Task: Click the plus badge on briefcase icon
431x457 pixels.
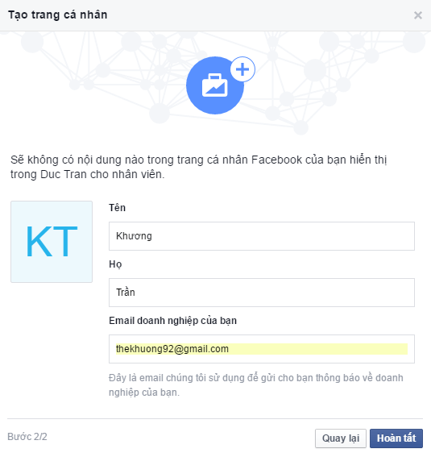Action: pos(242,69)
